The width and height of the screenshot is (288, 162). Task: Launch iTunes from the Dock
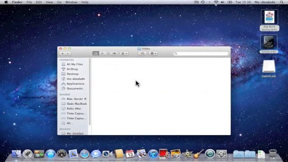point(153,154)
